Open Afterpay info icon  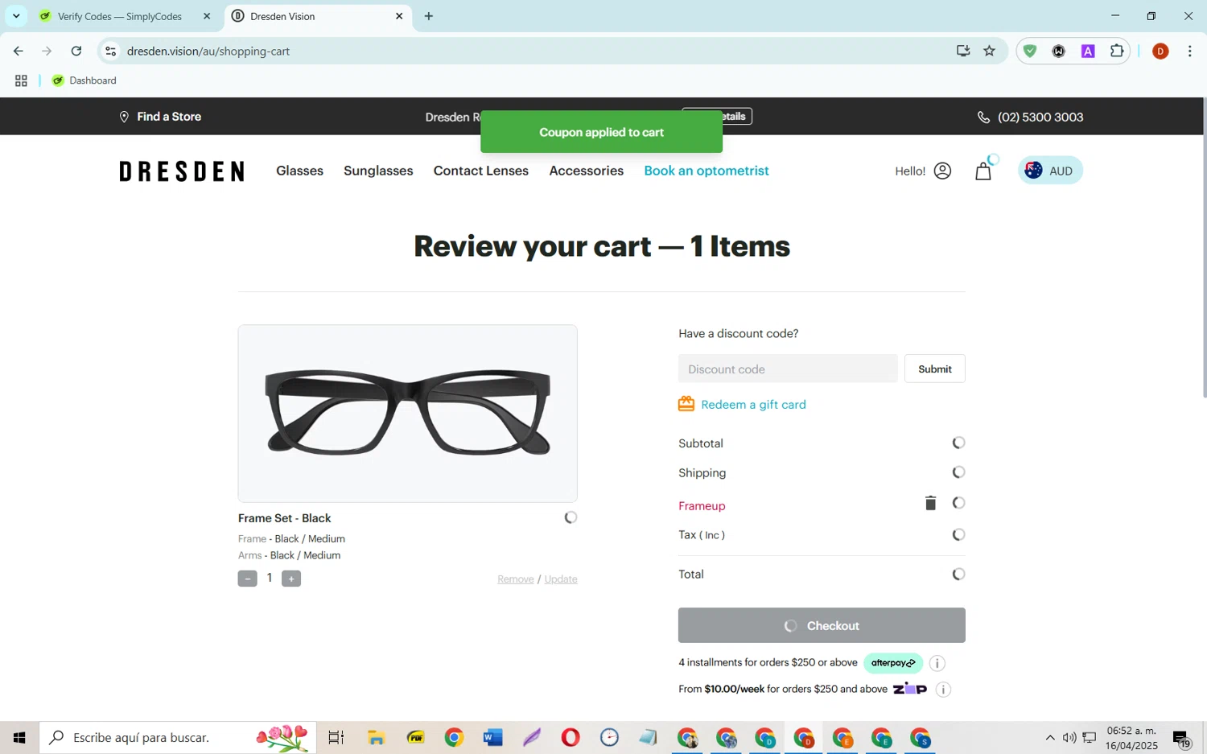coord(937,663)
